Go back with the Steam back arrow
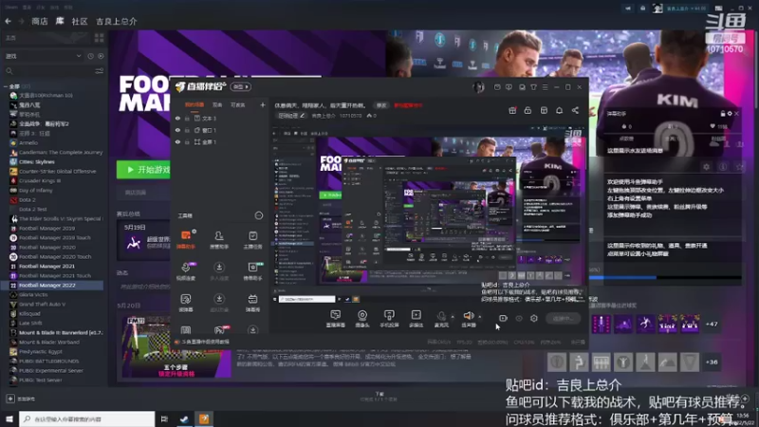 [x=8, y=21]
